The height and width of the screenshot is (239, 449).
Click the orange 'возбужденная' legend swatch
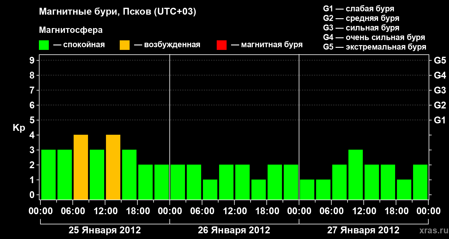(125, 45)
